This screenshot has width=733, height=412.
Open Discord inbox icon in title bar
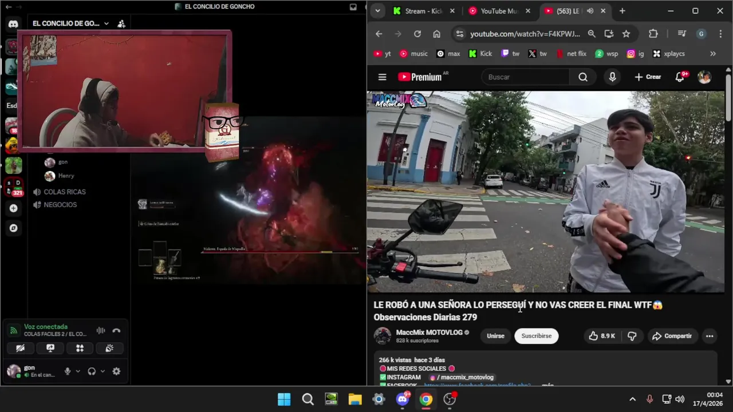[x=353, y=7]
